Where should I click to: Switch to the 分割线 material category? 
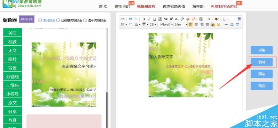(x=13, y=76)
